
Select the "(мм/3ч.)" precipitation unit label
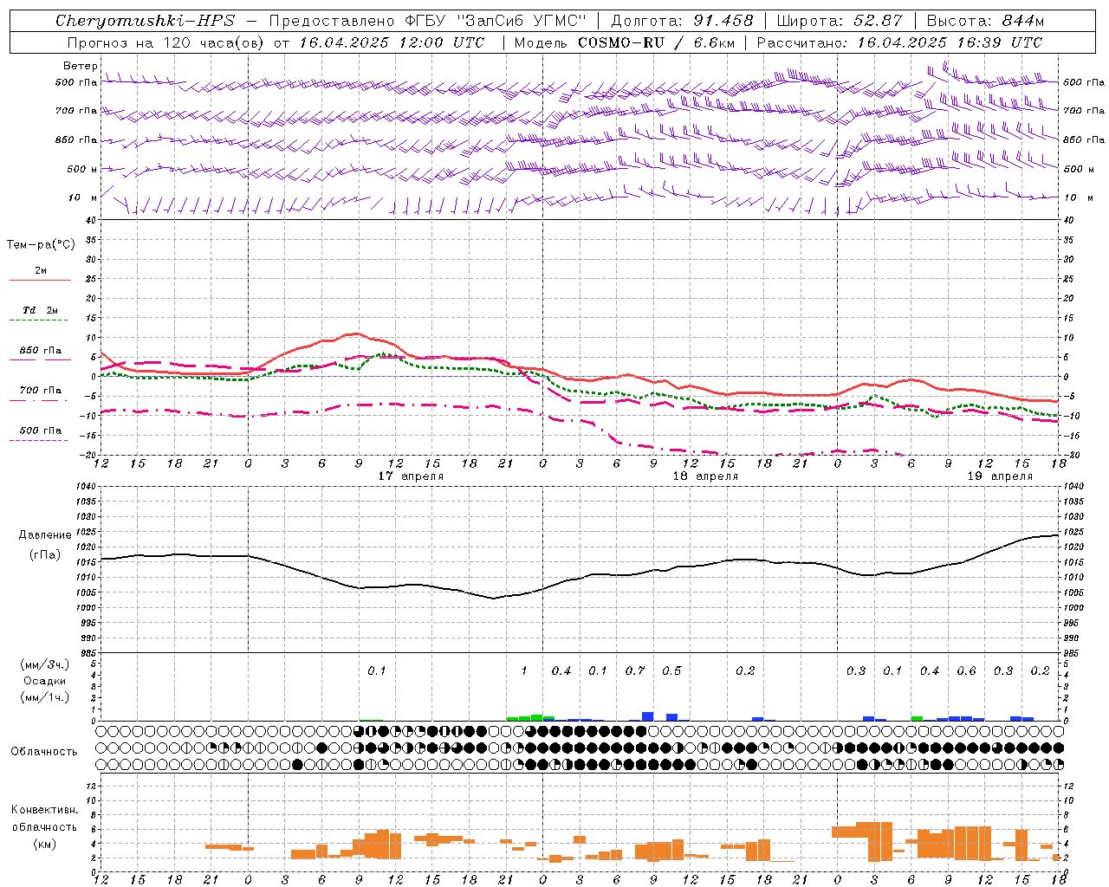(44, 664)
